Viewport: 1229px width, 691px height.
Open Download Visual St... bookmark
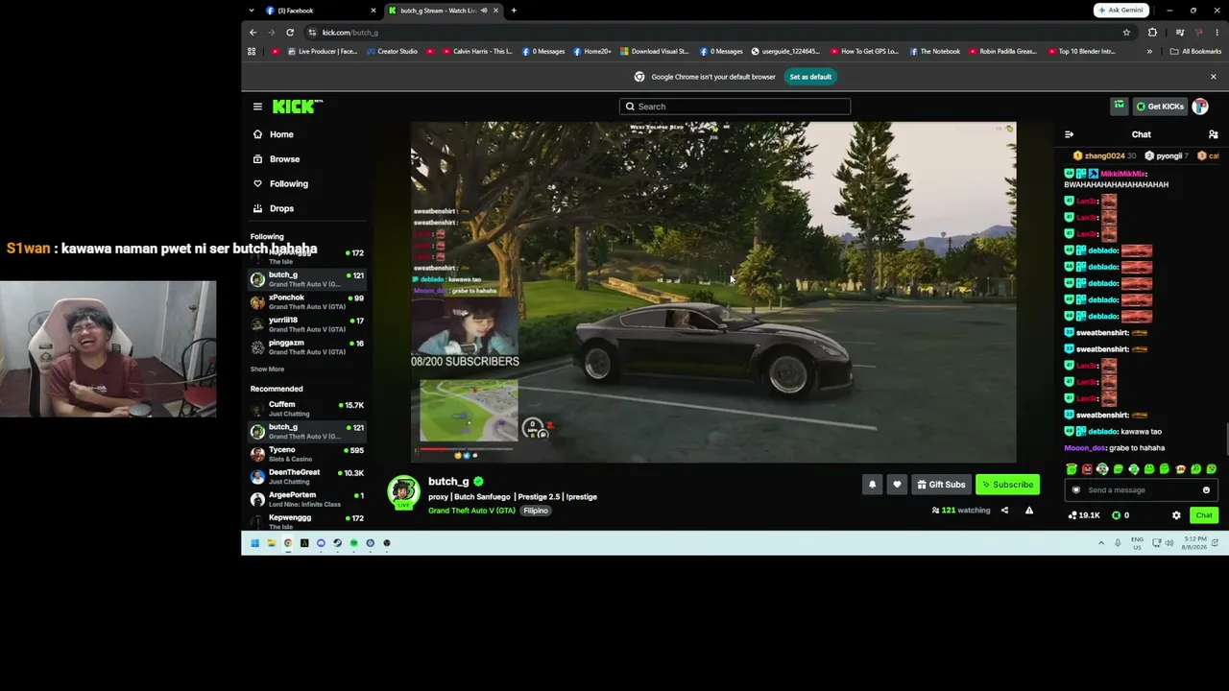pos(654,52)
